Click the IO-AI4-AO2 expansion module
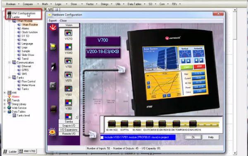Viewport: 248px width, 156px height. pyautogui.click(x=112, y=124)
